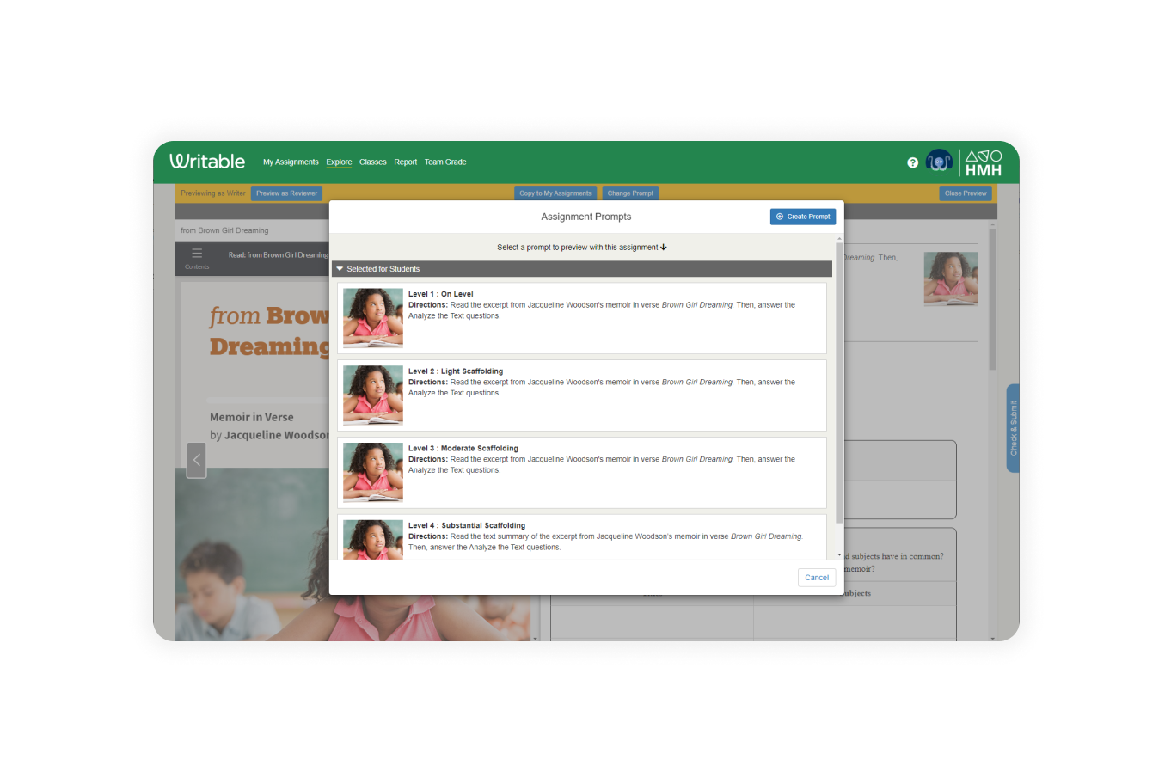Click the Writable logo in the navbar
Screen dimensions: 1171x784
207,162
